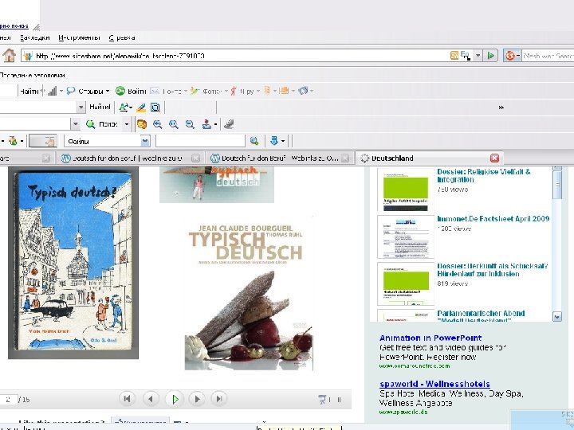Close the first Deutsch für den Beruf tab
The width and height of the screenshot is (574, 430).
pos(195,158)
